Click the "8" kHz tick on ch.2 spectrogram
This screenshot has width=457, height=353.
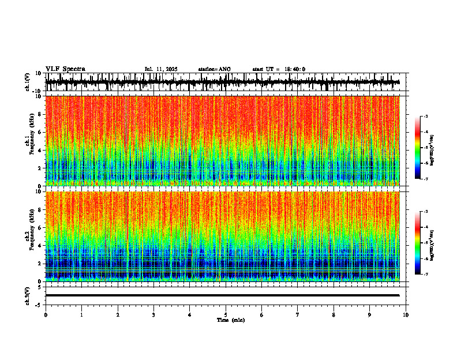pyautogui.click(x=40, y=210)
